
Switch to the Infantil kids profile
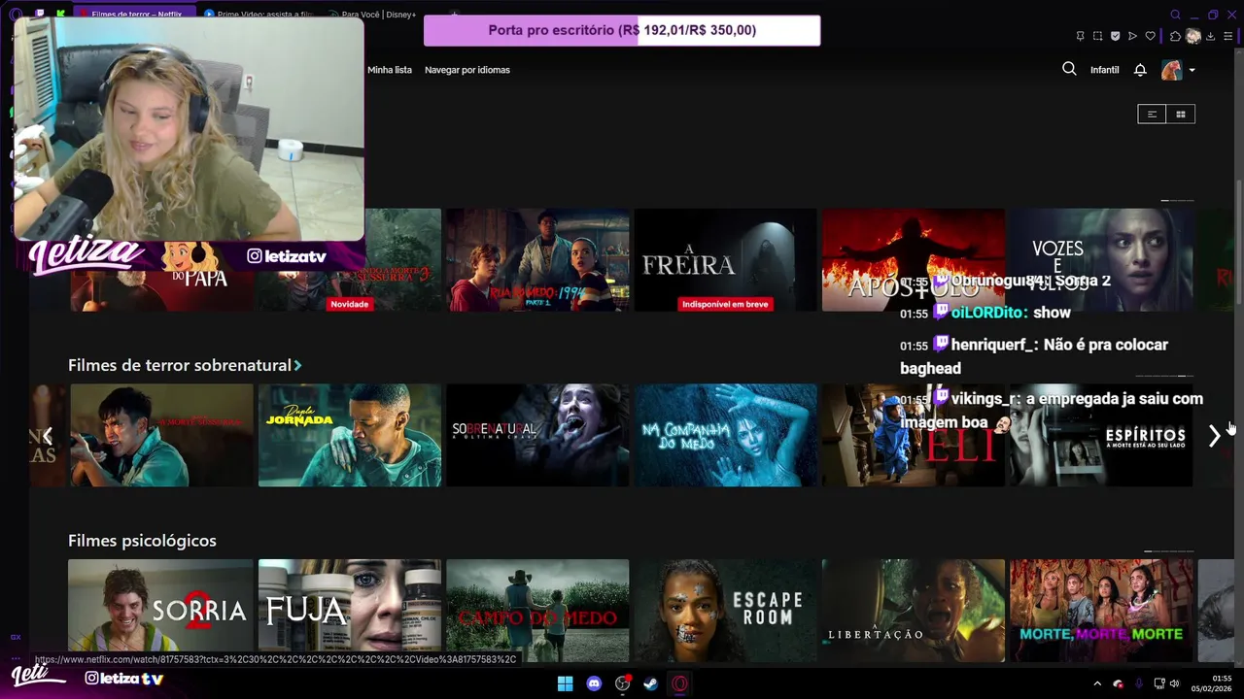[1104, 70]
